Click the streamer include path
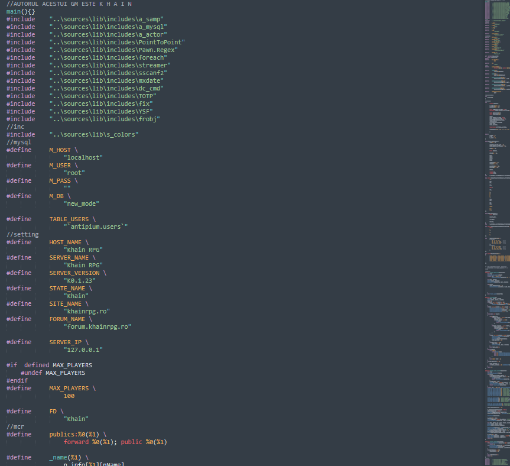 (x=110, y=66)
